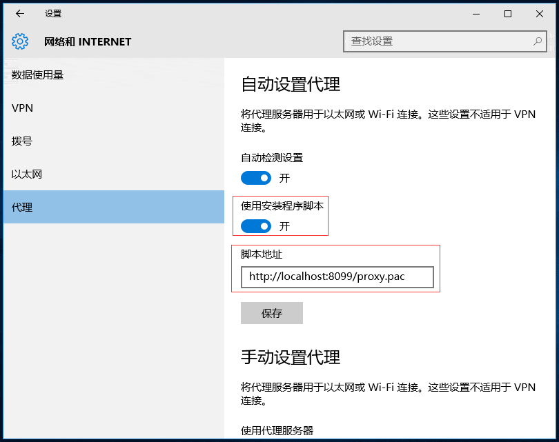Click the 脚本地址 proxy.pac URL field
Image resolution: width=559 pixels, height=442 pixels.
point(337,277)
